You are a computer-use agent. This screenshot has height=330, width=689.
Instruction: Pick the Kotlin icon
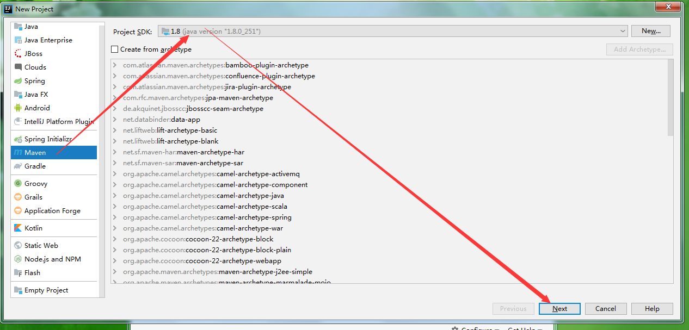(18, 228)
